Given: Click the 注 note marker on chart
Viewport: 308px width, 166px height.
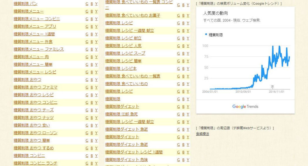Looking at the screenshot, I should [x=272, y=87].
